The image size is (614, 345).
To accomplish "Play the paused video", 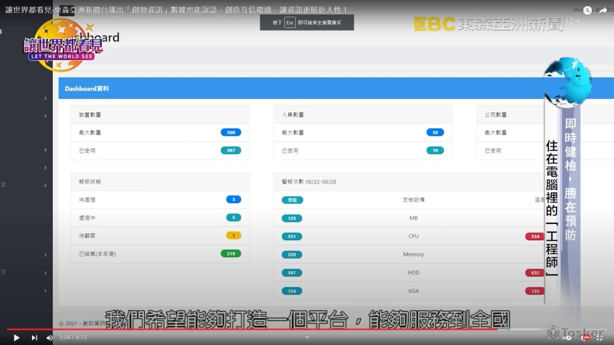I will [x=17, y=338].
